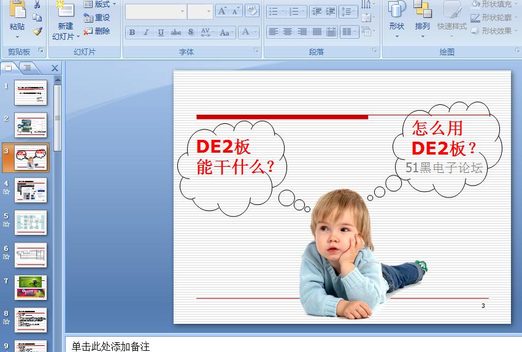Image resolution: width=522 pixels, height=352 pixels.
Task: Click the Copy icon in clipboard group
Action: [x=37, y=18]
